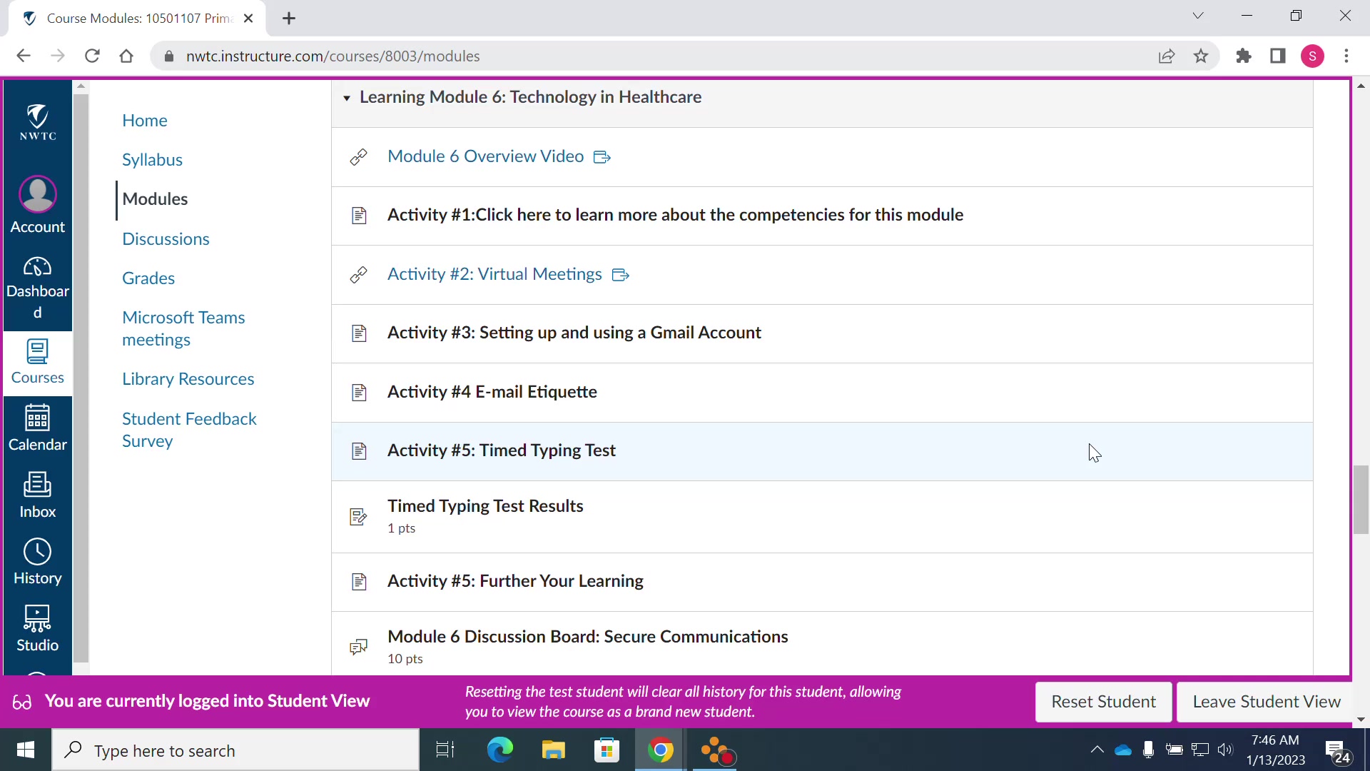Open Module 6 Discussion Board: Secure Communications

(x=588, y=637)
